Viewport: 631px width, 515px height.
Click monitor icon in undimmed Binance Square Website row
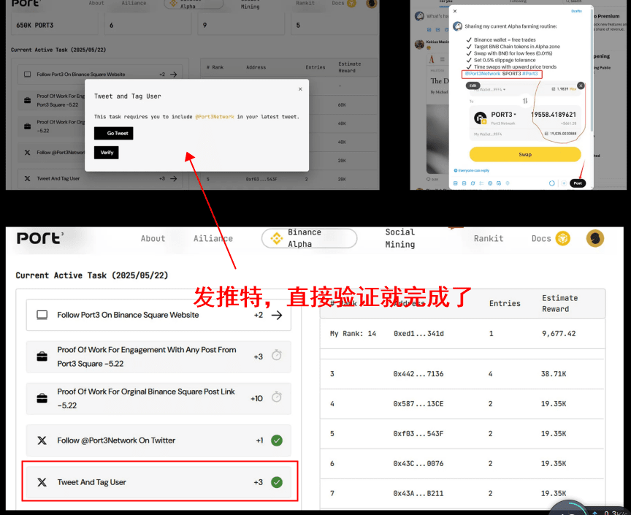[42, 315]
